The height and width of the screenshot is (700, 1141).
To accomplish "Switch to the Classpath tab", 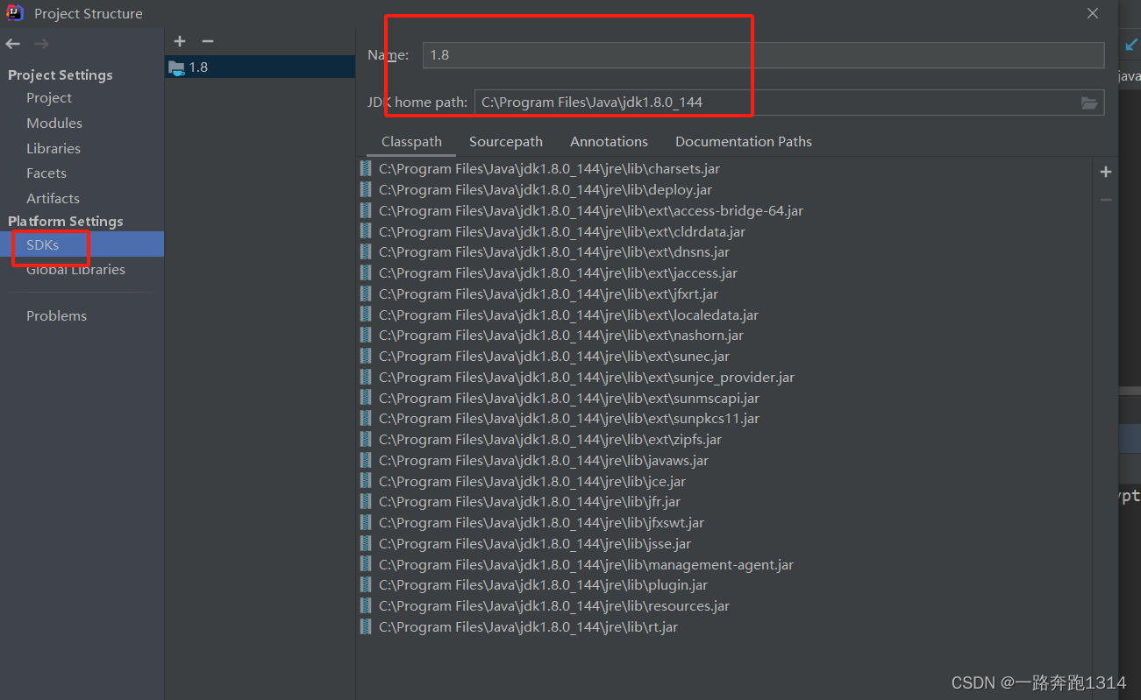I will coord(411,142).
